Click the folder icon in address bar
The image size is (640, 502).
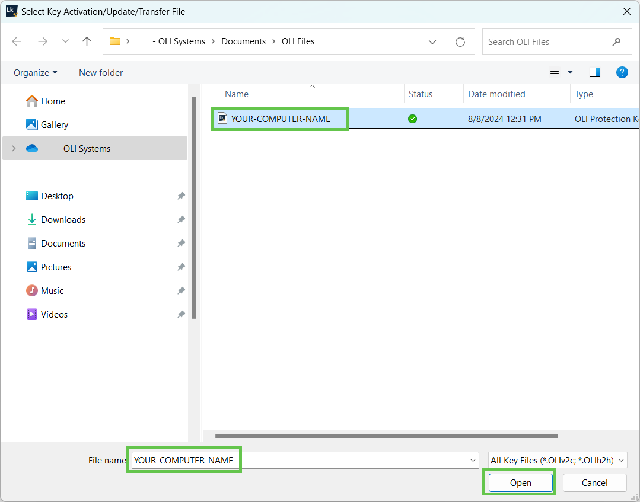tap(115, 41)
